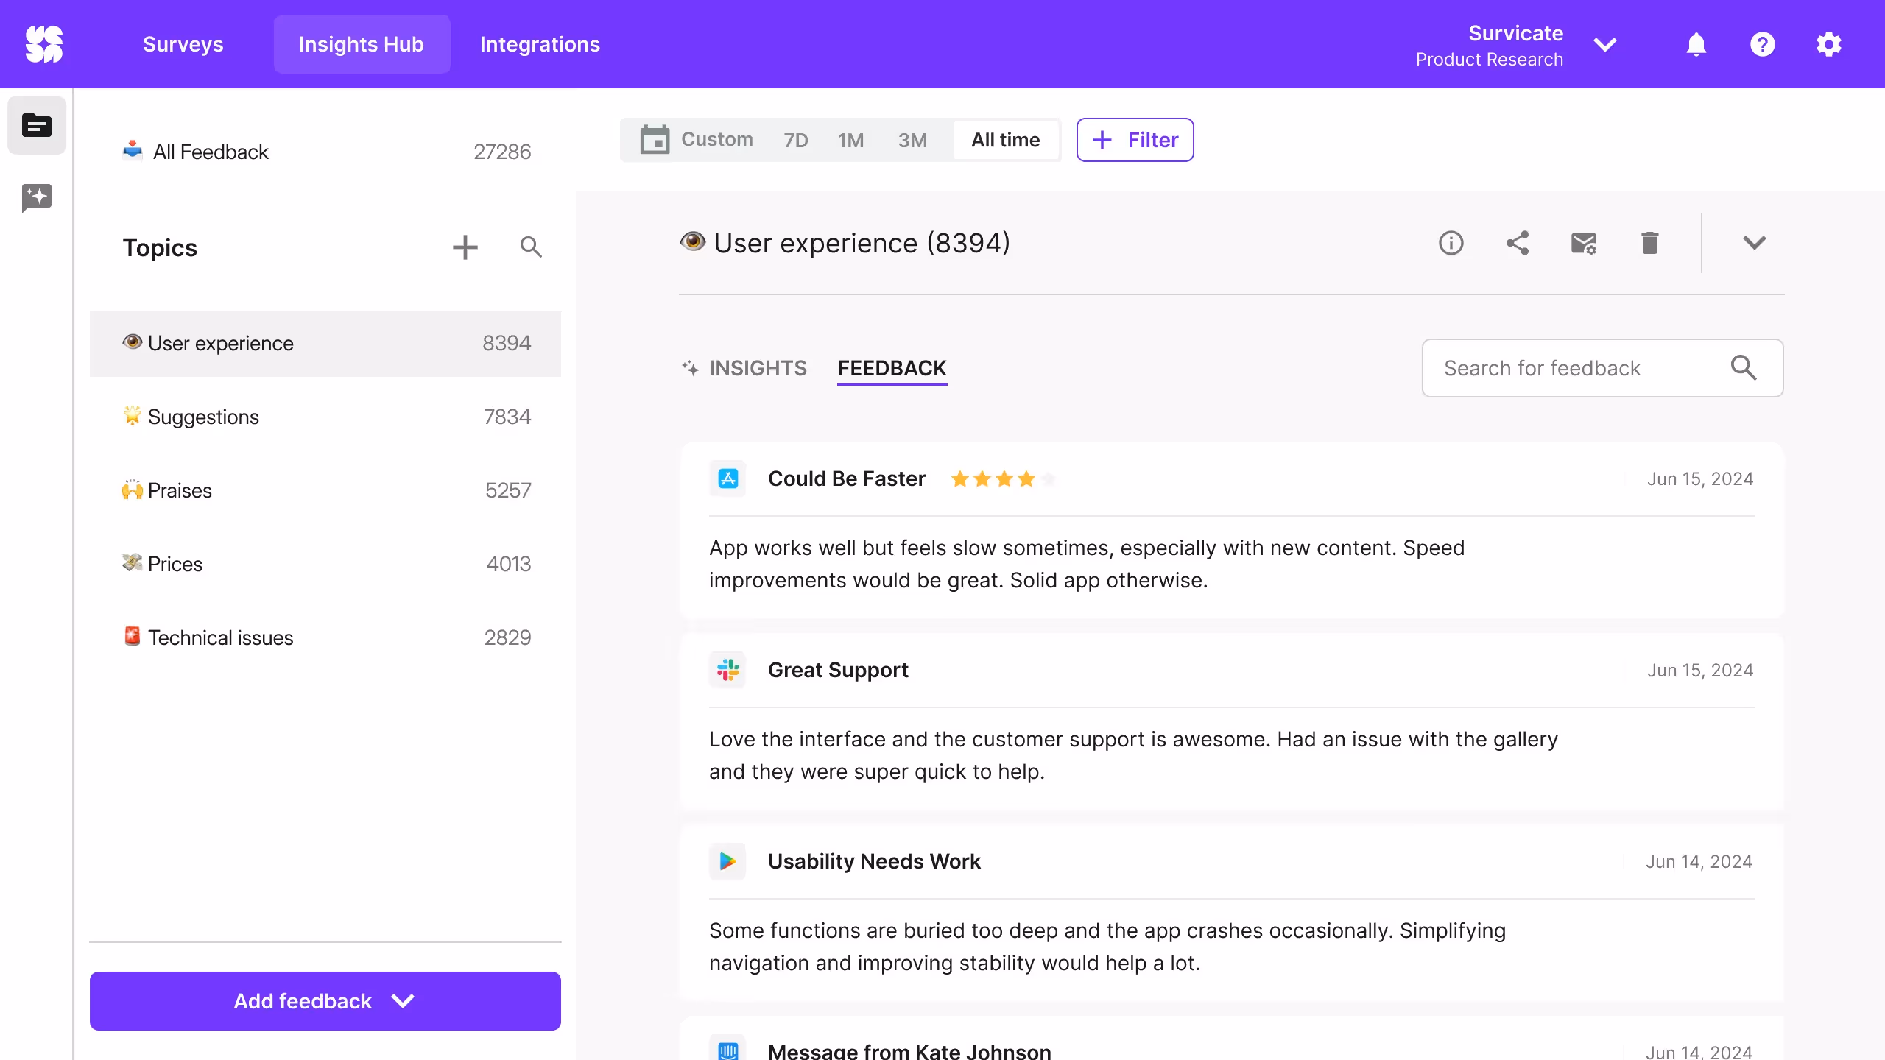This screenshot has width=1885, height=1060.
Task: Open the Could Be Faster feedback title
Action: coord(847,478)
